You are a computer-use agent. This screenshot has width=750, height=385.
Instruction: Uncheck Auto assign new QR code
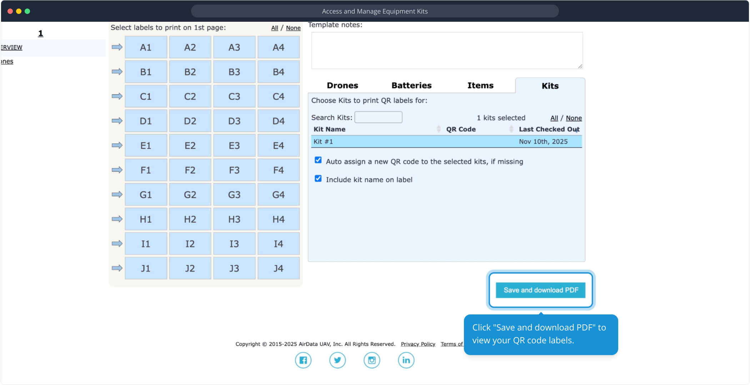pos(318,160)
